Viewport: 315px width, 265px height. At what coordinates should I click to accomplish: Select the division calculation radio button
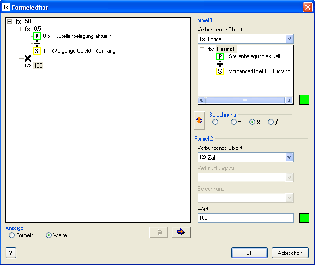click(x=271, y=122)
